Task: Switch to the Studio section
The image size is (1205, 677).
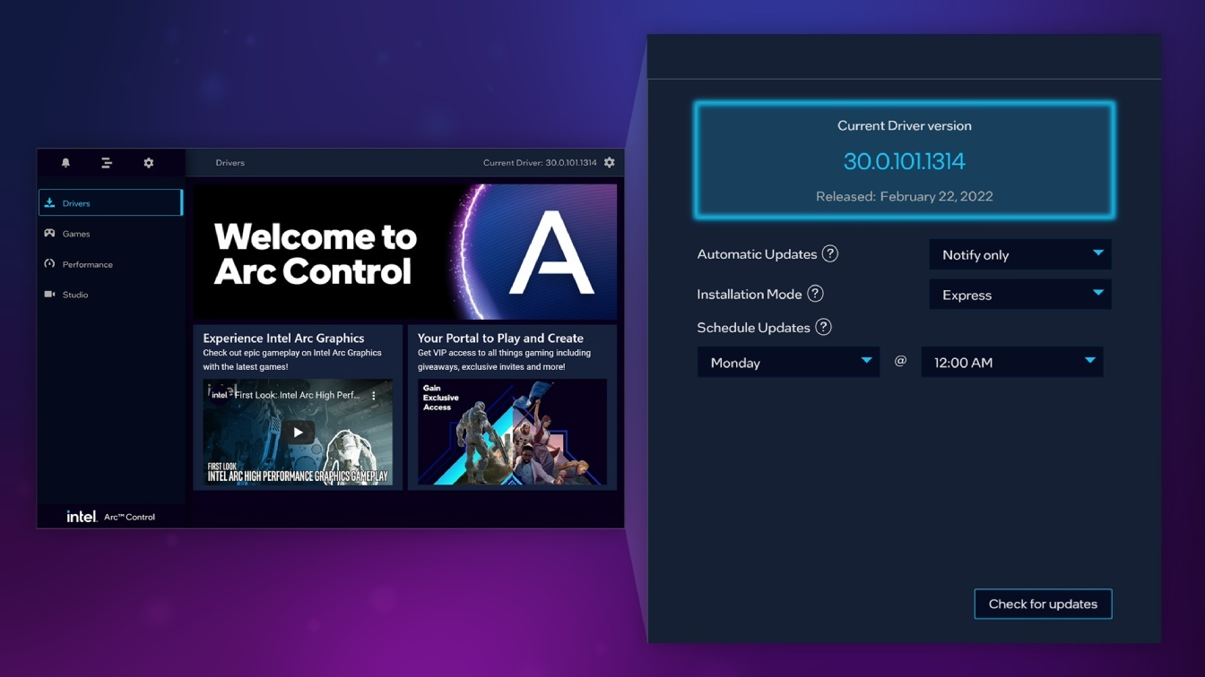Action: [110, 295]
